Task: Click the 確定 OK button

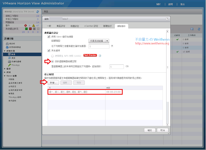Action: [x=150, y=130]
